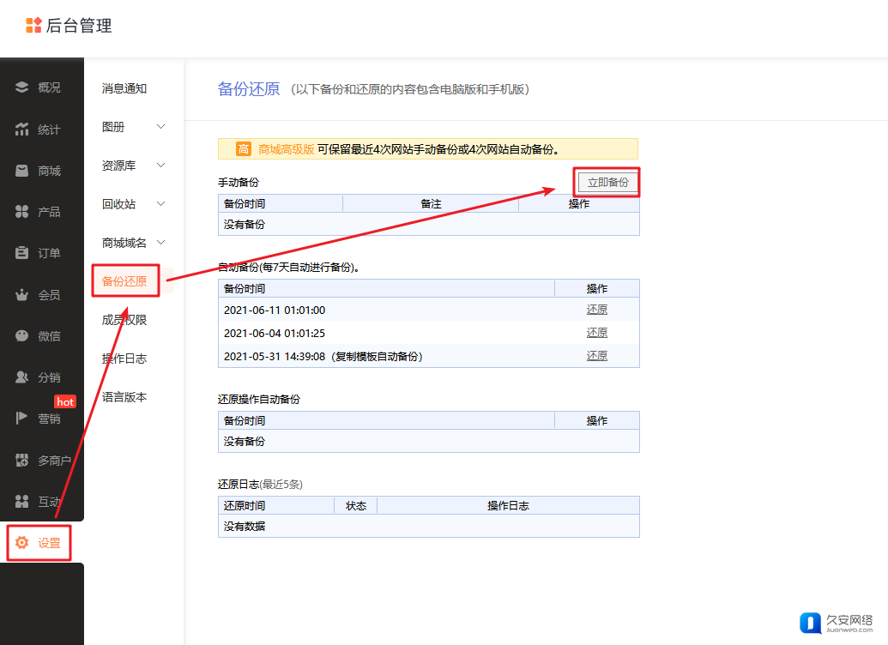This screenshot has height=645, width=888.
Task: Click the 产品 products icon
Action: coord(22,212)
